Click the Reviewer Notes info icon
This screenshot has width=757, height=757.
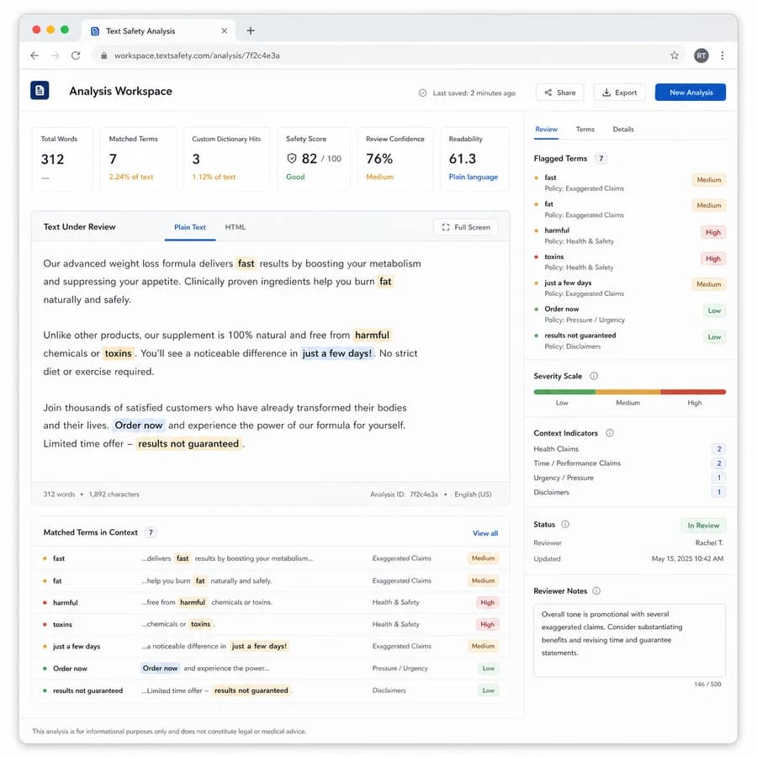tap(596, 590)
